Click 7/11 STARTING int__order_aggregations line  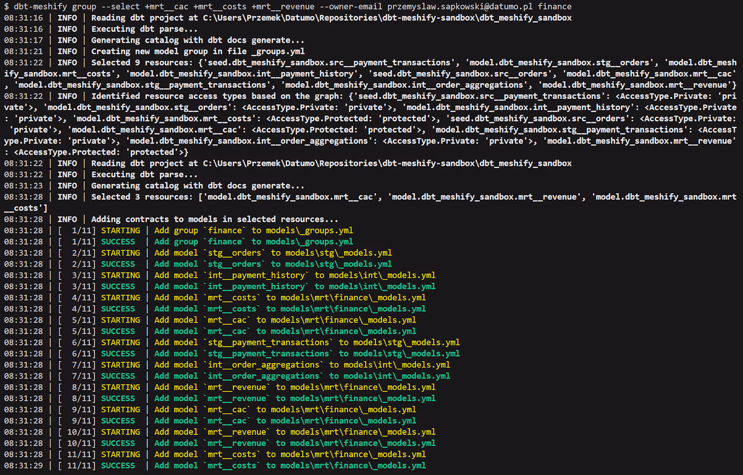[x=227, y=364]
